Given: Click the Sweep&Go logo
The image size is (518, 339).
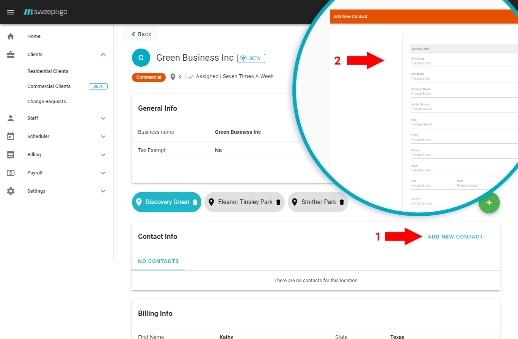Looking at the screenshot, I should click(x=46, y=12).
